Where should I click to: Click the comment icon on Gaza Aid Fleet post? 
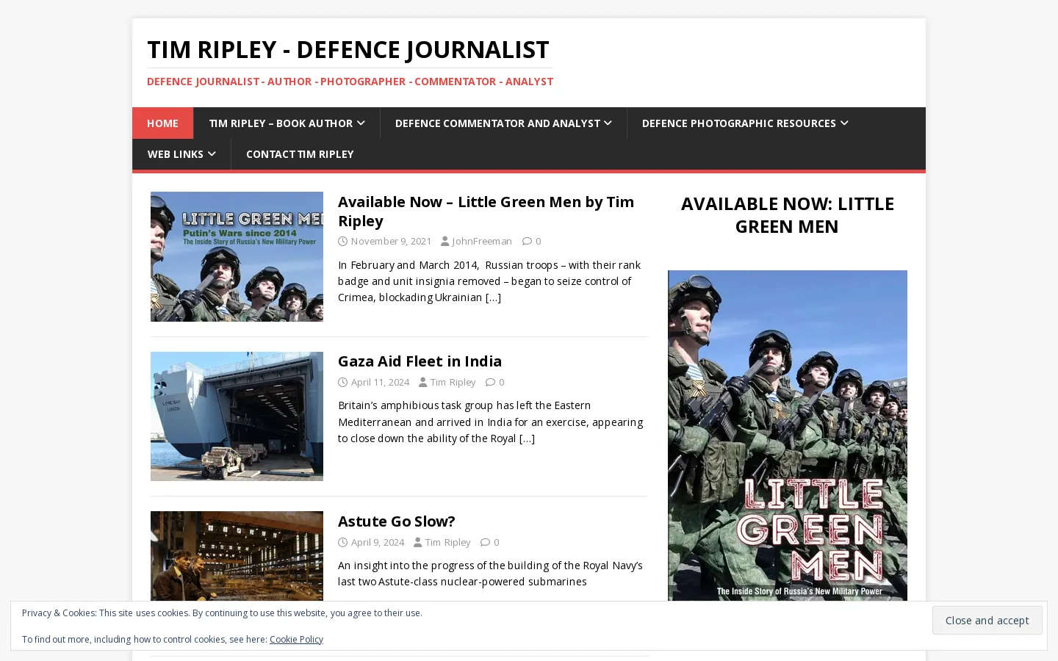[x=490, y=382]
